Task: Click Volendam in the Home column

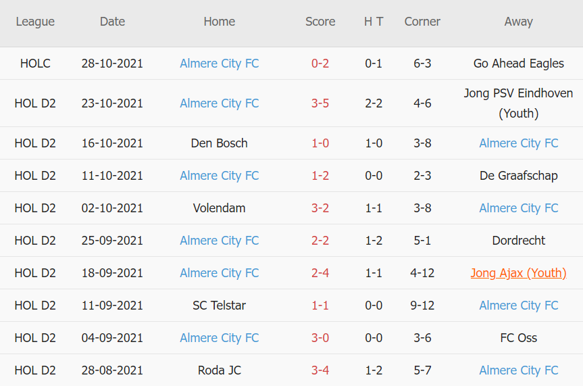Action: click(219, 208)
